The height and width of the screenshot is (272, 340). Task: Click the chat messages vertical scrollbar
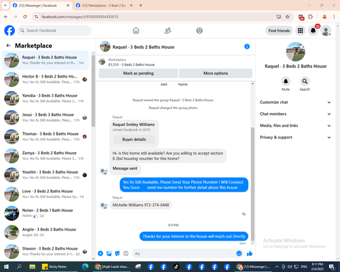(x=252, y=184)
